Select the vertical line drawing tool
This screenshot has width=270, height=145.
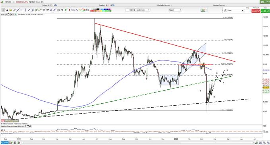click(x=25, y=10)
